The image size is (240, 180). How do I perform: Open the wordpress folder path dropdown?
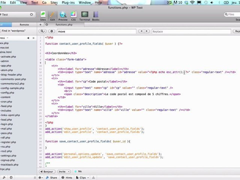pyautogui.click(x=4, y=38)
